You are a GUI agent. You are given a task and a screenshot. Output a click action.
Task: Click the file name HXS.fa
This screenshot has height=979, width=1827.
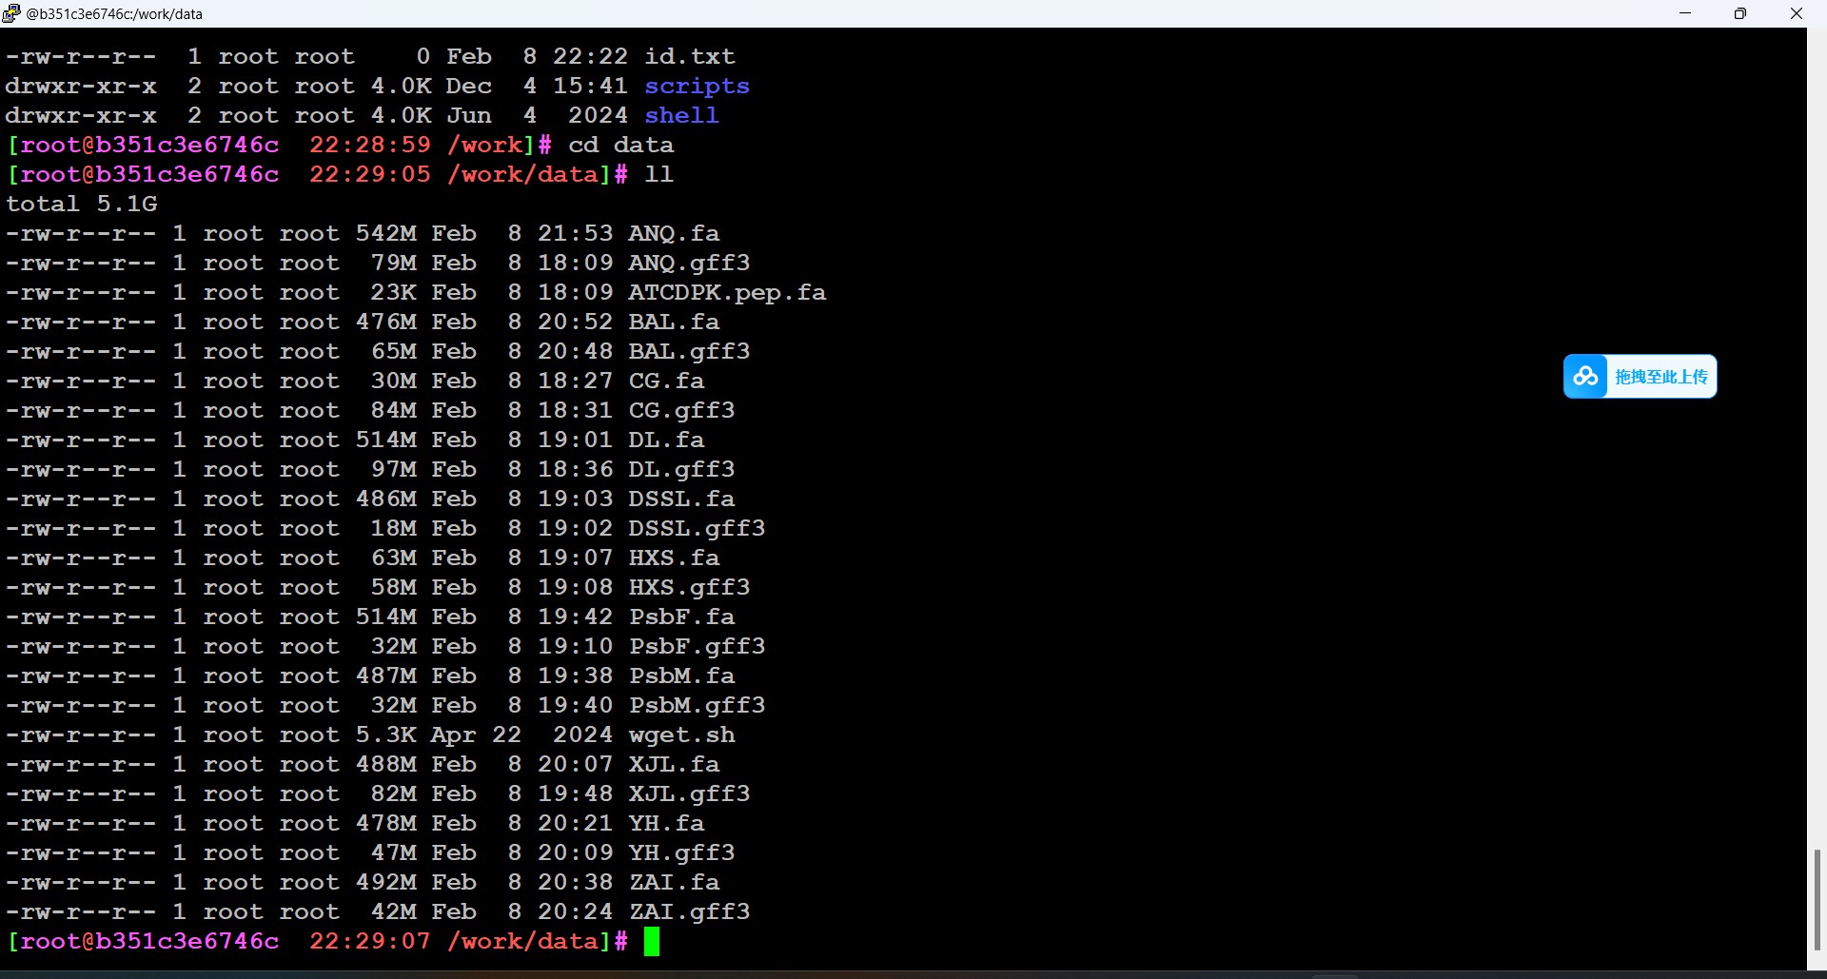coord(674,558)
